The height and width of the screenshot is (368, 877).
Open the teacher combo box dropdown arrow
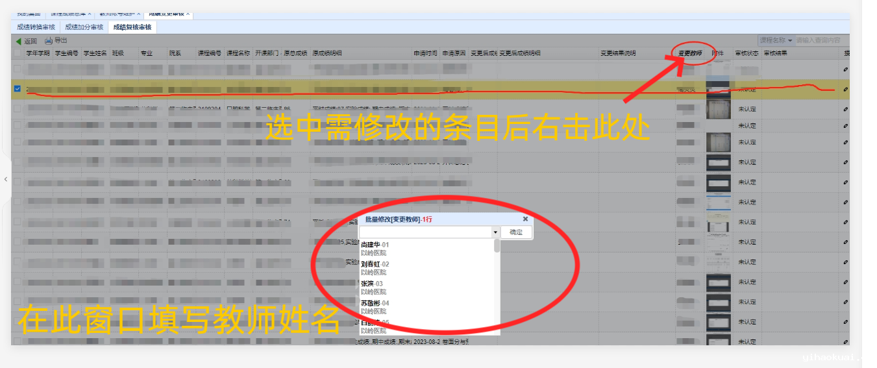coord(495,232)
